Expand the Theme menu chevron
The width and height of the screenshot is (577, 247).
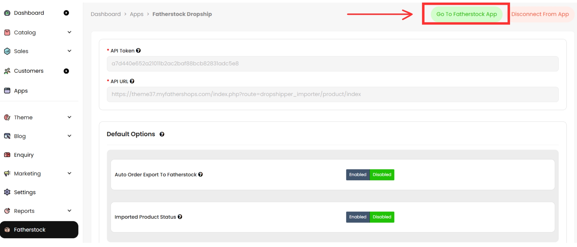[x=69, y=117]
